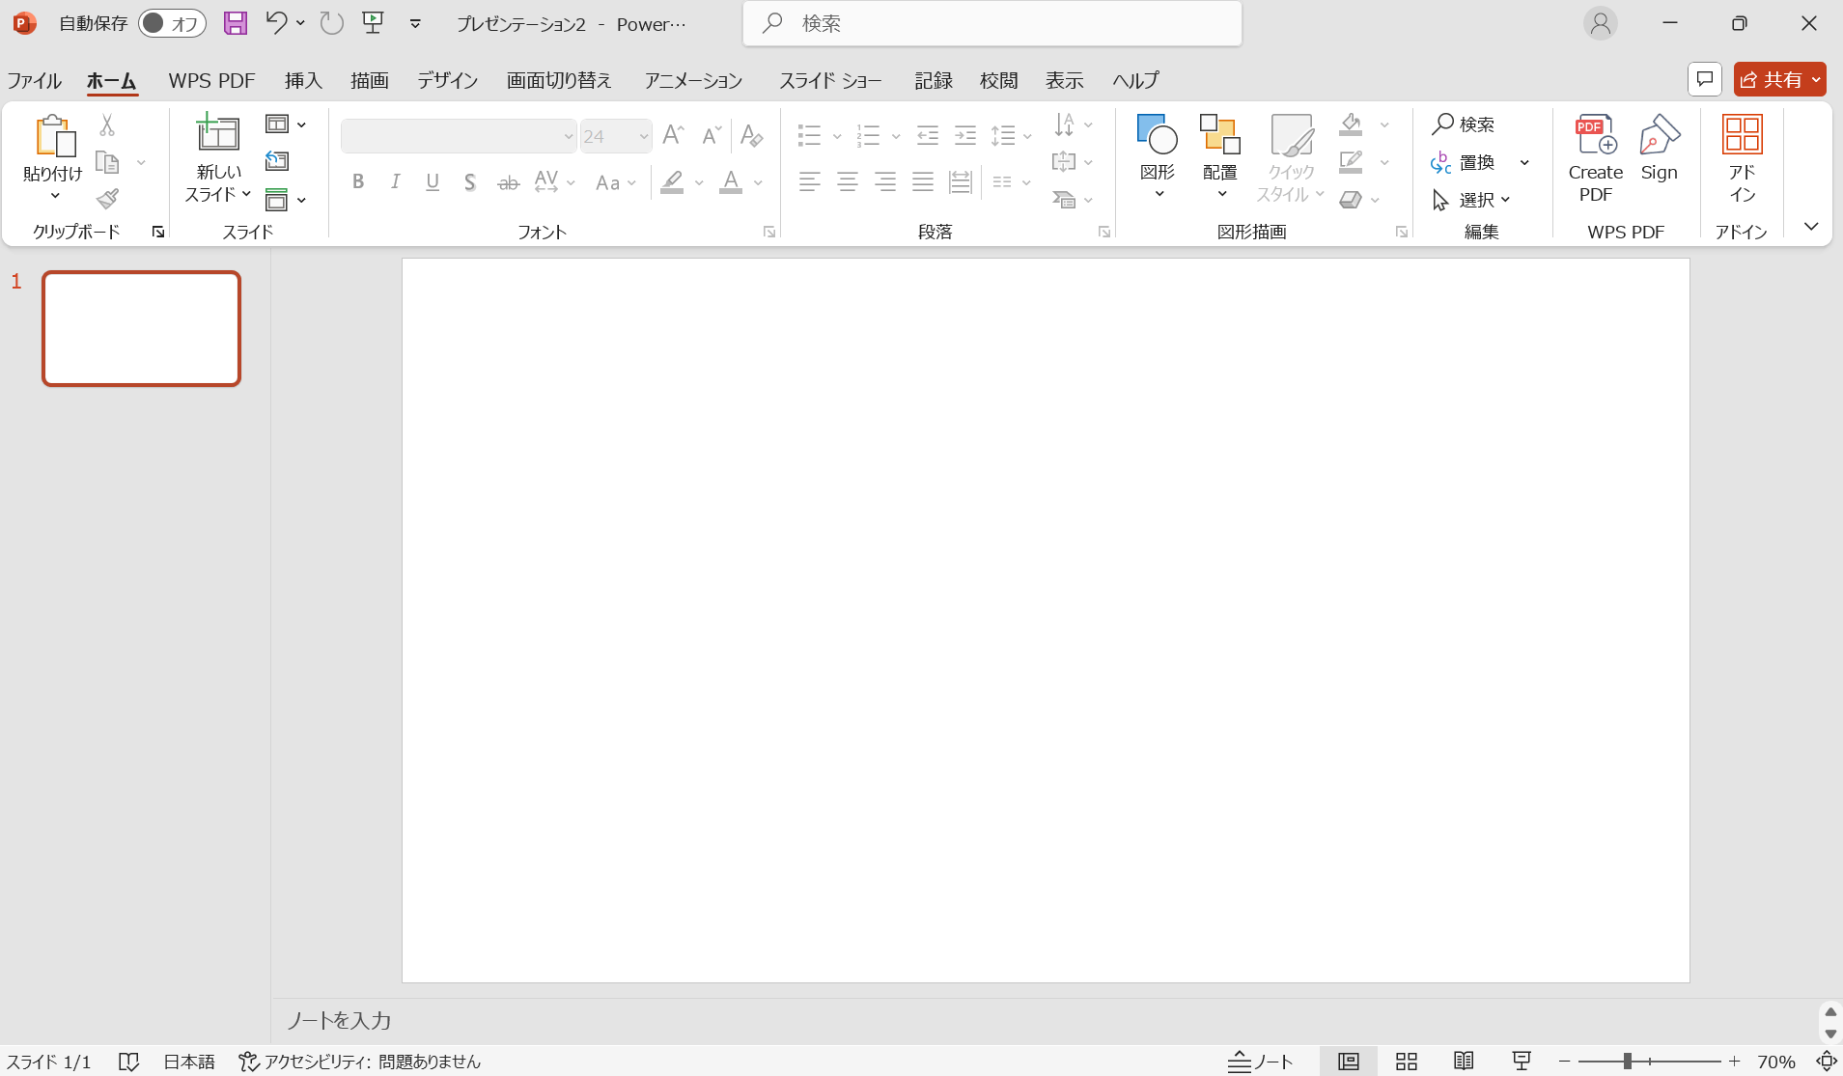Start slideshow from the Quick Access Toolbar
Screen dimensions: 1843x1076
374,23
